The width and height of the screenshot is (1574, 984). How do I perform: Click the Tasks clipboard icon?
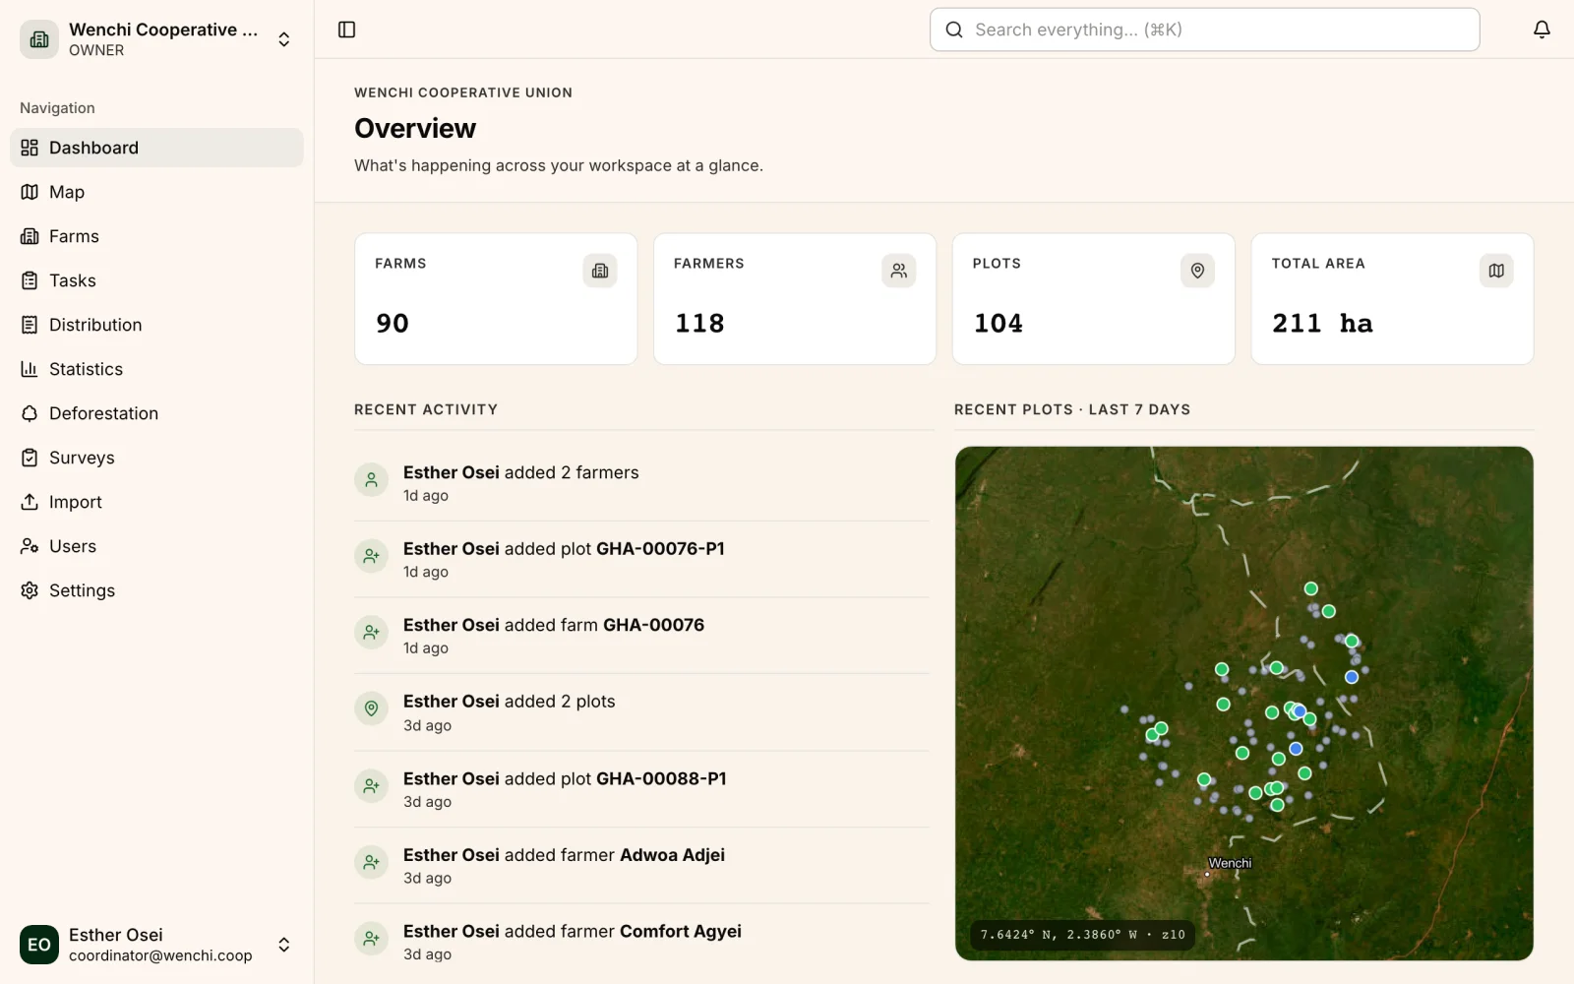[x=30, y=280]
